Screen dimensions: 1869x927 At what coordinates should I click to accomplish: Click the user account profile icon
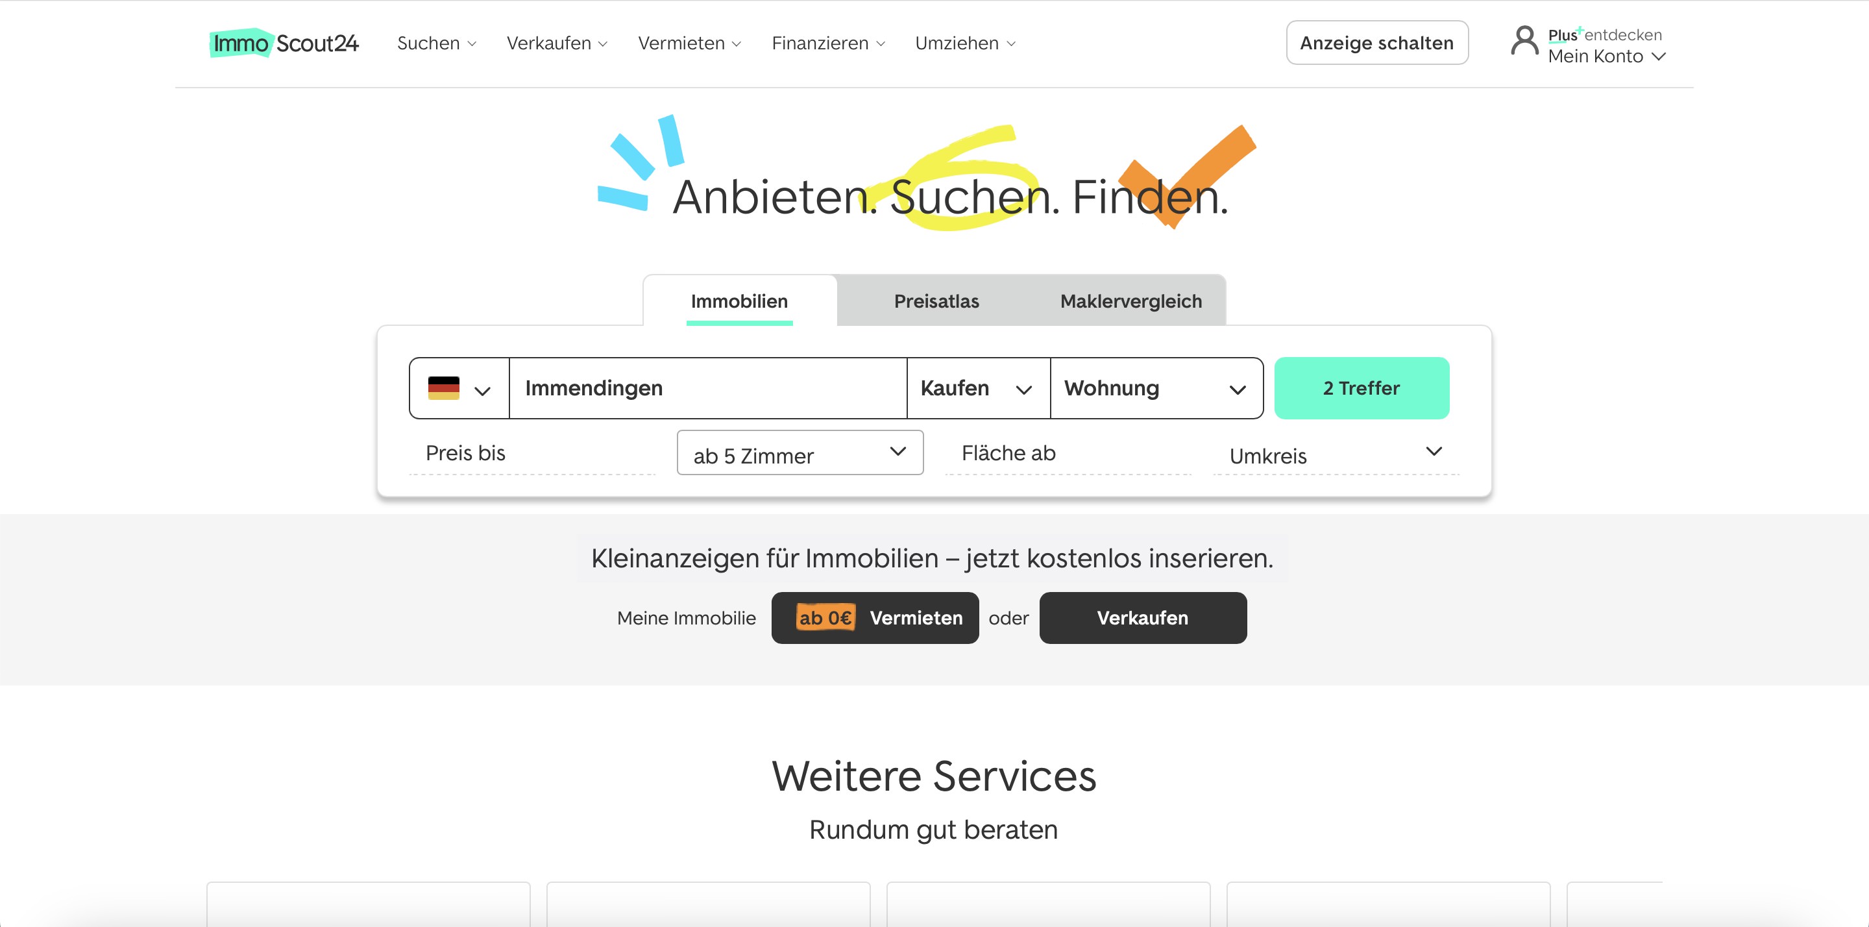(1524, 42)
